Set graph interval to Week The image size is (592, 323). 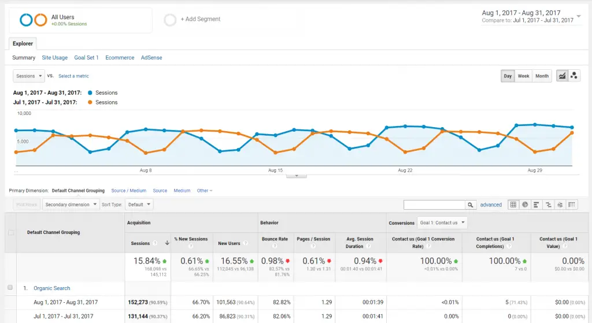523,76
